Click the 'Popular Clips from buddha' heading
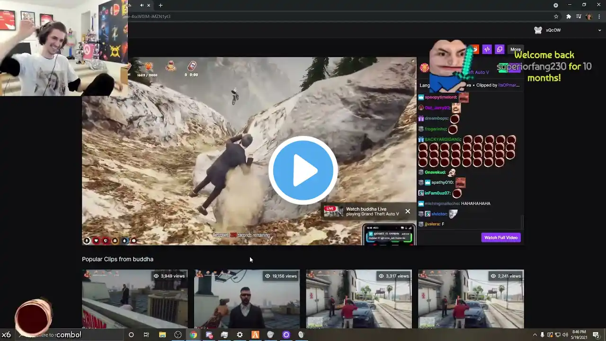606x341 pixels. coord(117,259)
